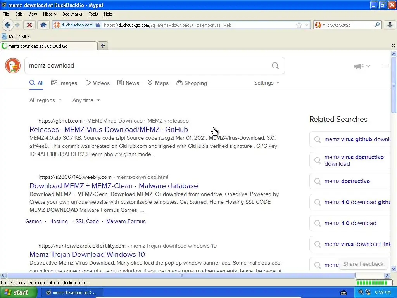The height and width of the screenshot is (298, 397).
Task: Expand the All regions filter
Action: click(45, 100)
